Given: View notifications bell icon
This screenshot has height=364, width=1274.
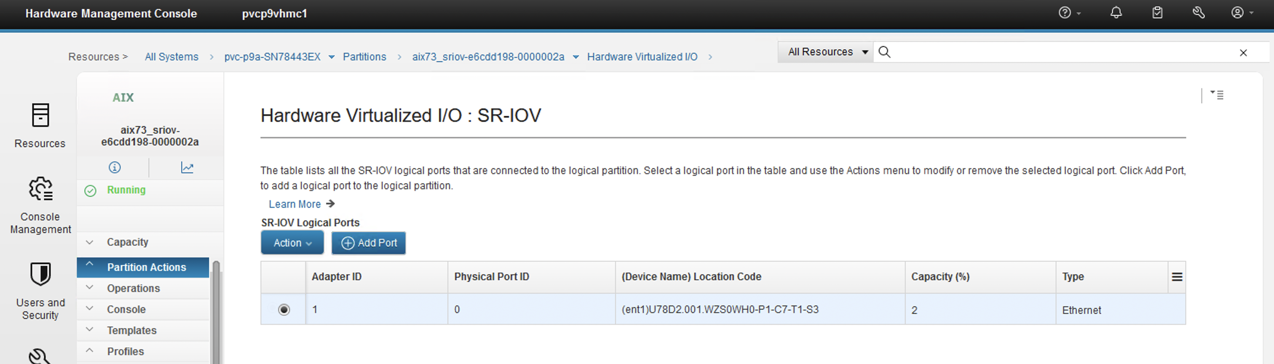Looking at the screenshot, I should (x=1116, y=13).
